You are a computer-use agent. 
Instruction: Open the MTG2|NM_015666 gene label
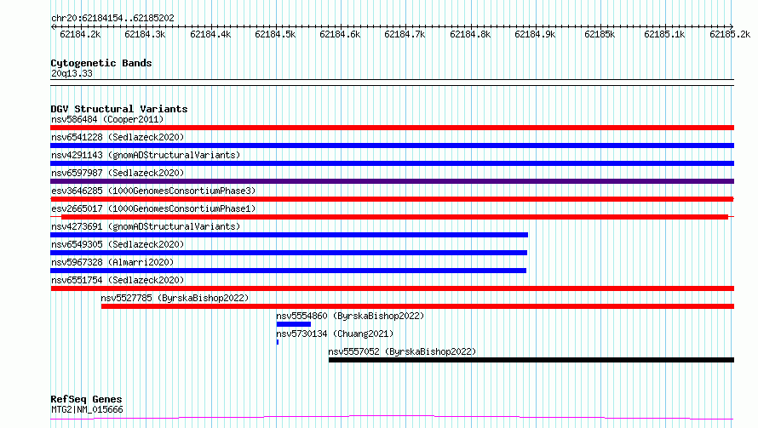(87, 409)
